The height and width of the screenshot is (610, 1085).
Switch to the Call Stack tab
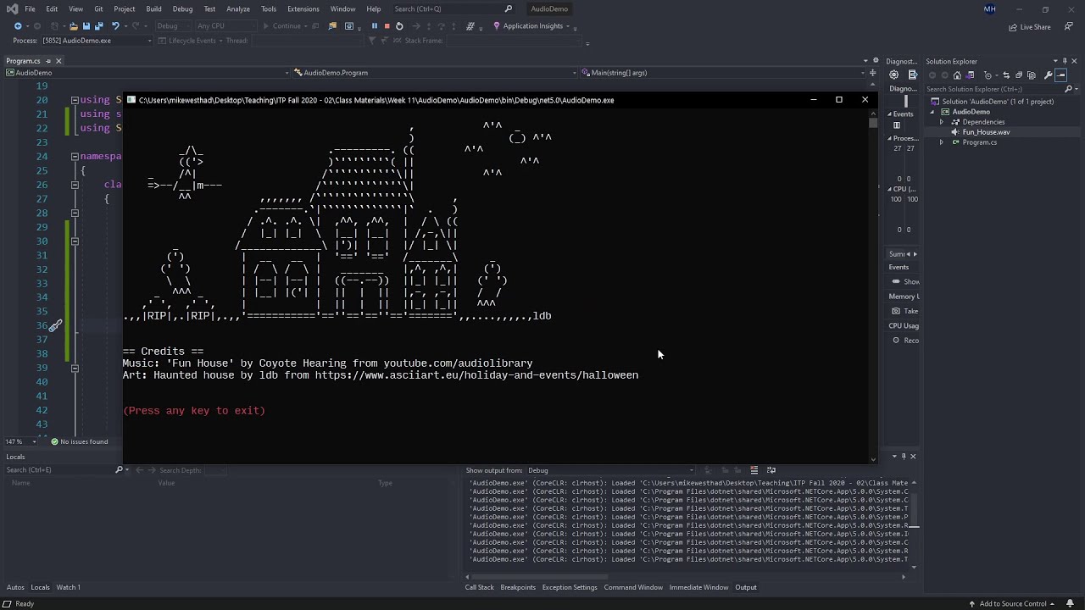click(x=479, y=587)
